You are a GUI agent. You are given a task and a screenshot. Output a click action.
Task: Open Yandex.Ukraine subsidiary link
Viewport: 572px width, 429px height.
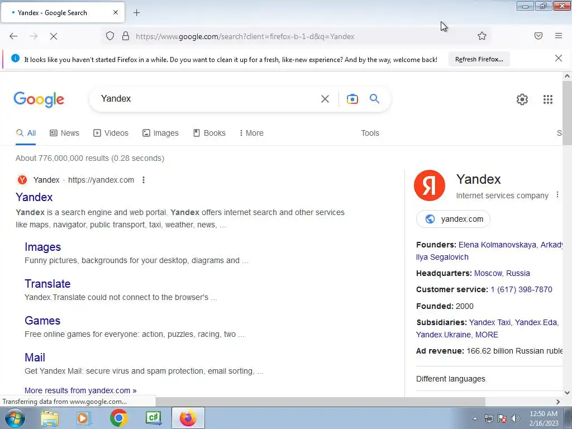(x=444, y=335)
